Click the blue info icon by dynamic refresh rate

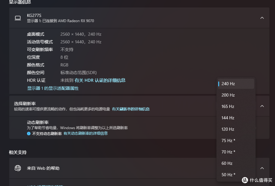[29, 133]
